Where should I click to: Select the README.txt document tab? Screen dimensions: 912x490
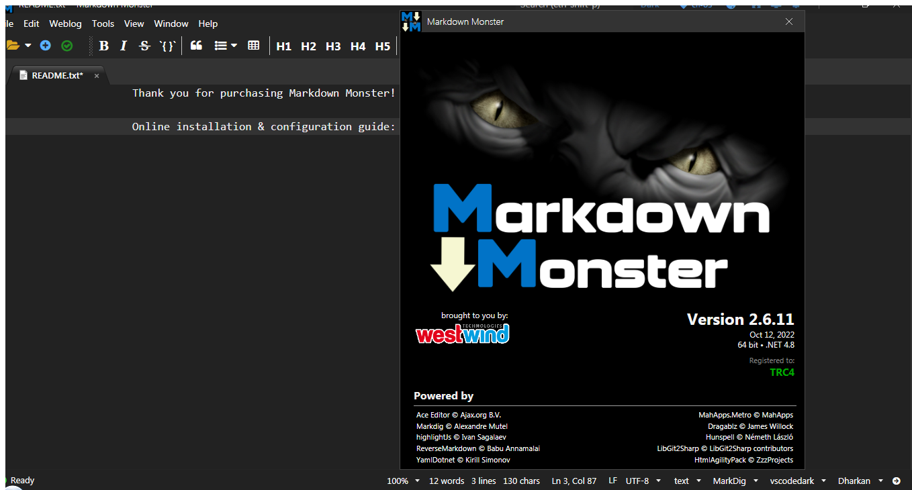[57, 76]
